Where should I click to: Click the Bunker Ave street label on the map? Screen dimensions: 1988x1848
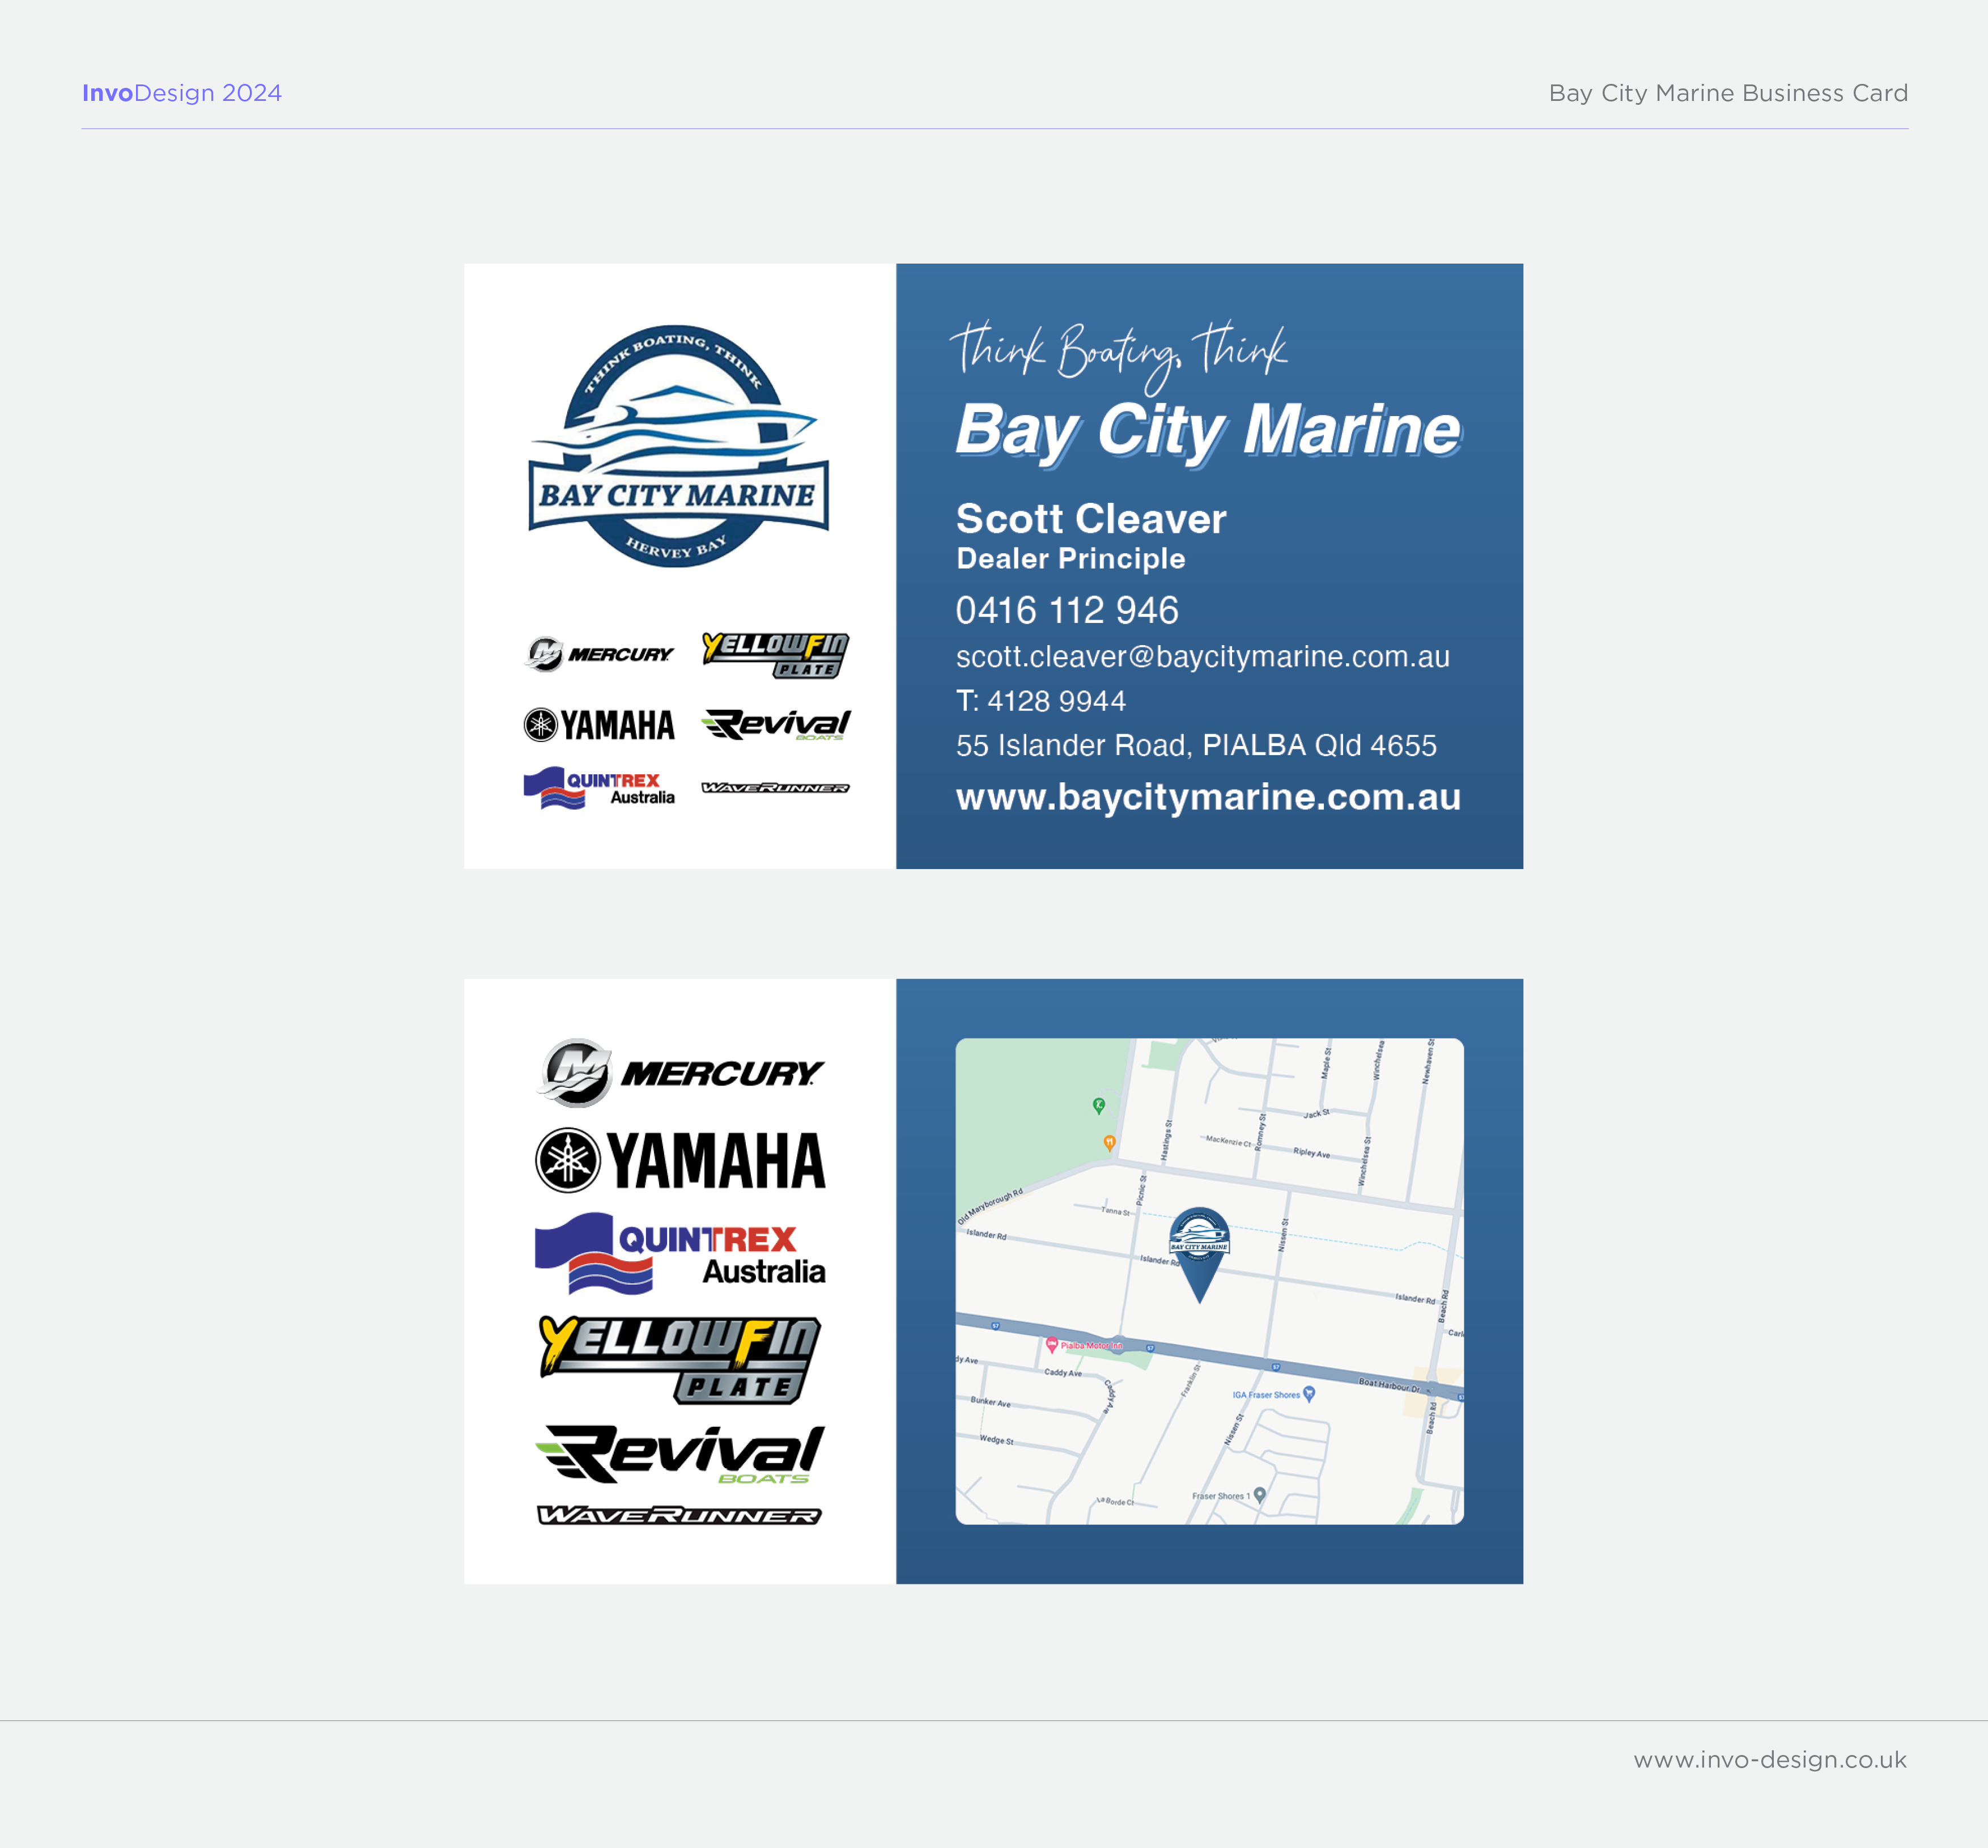click(x=991, y=1402)
